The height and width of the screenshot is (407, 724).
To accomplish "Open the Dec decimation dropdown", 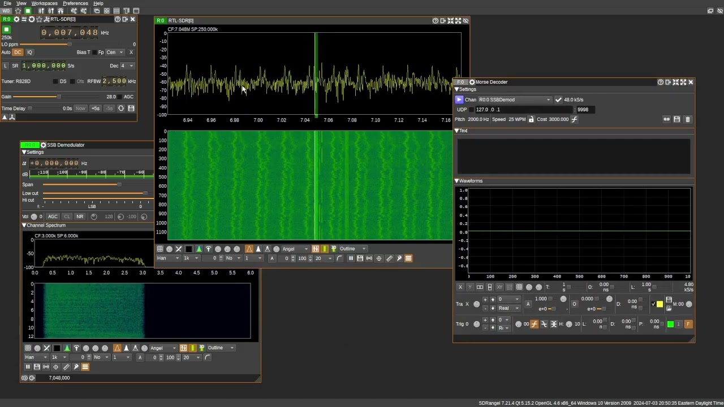I will tap(128, 66).
